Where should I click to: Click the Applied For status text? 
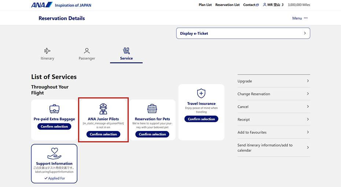tap(56, 178)
